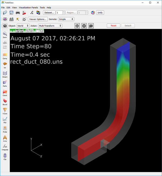Open the Streamlines panel from sidebar

[x=5, y=74]
